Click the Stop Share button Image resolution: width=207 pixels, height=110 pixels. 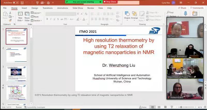pos(110,2)
